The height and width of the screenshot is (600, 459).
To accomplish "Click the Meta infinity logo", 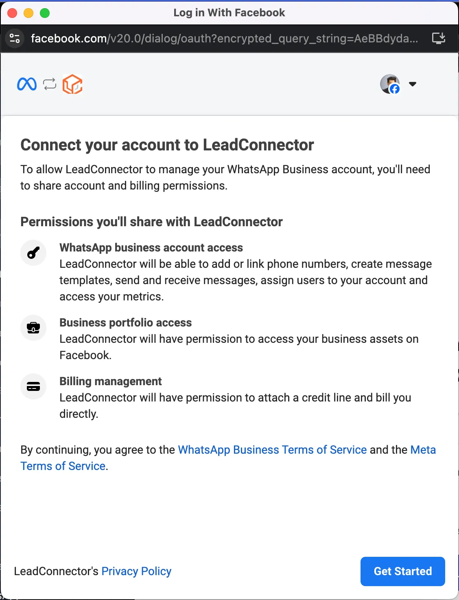I will pyautogui.click(x=27, y=84).
